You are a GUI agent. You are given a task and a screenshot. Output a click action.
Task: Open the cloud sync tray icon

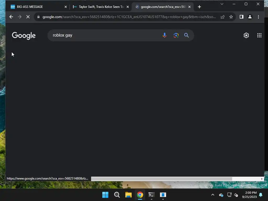click(221, 195)
